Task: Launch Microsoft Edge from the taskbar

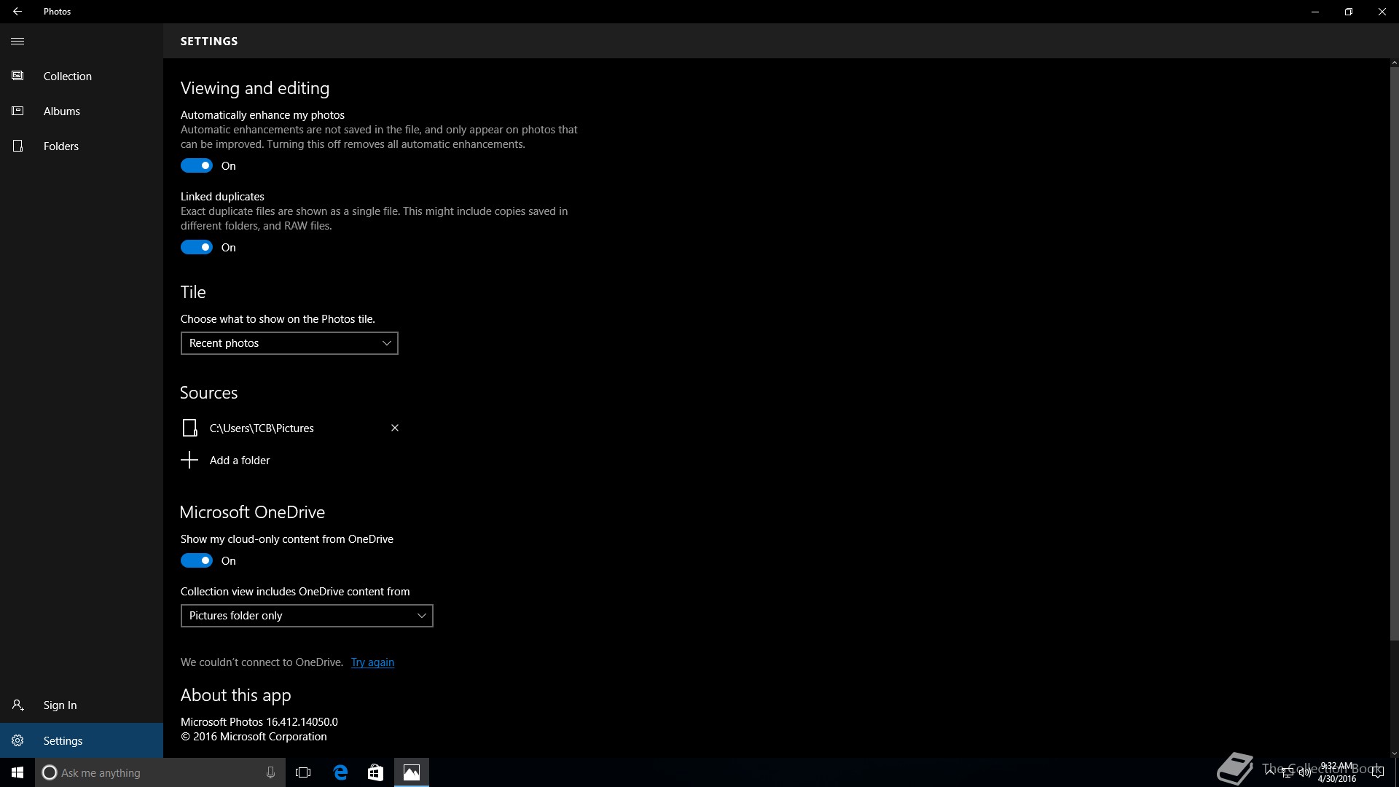Action: click(340, 772)
